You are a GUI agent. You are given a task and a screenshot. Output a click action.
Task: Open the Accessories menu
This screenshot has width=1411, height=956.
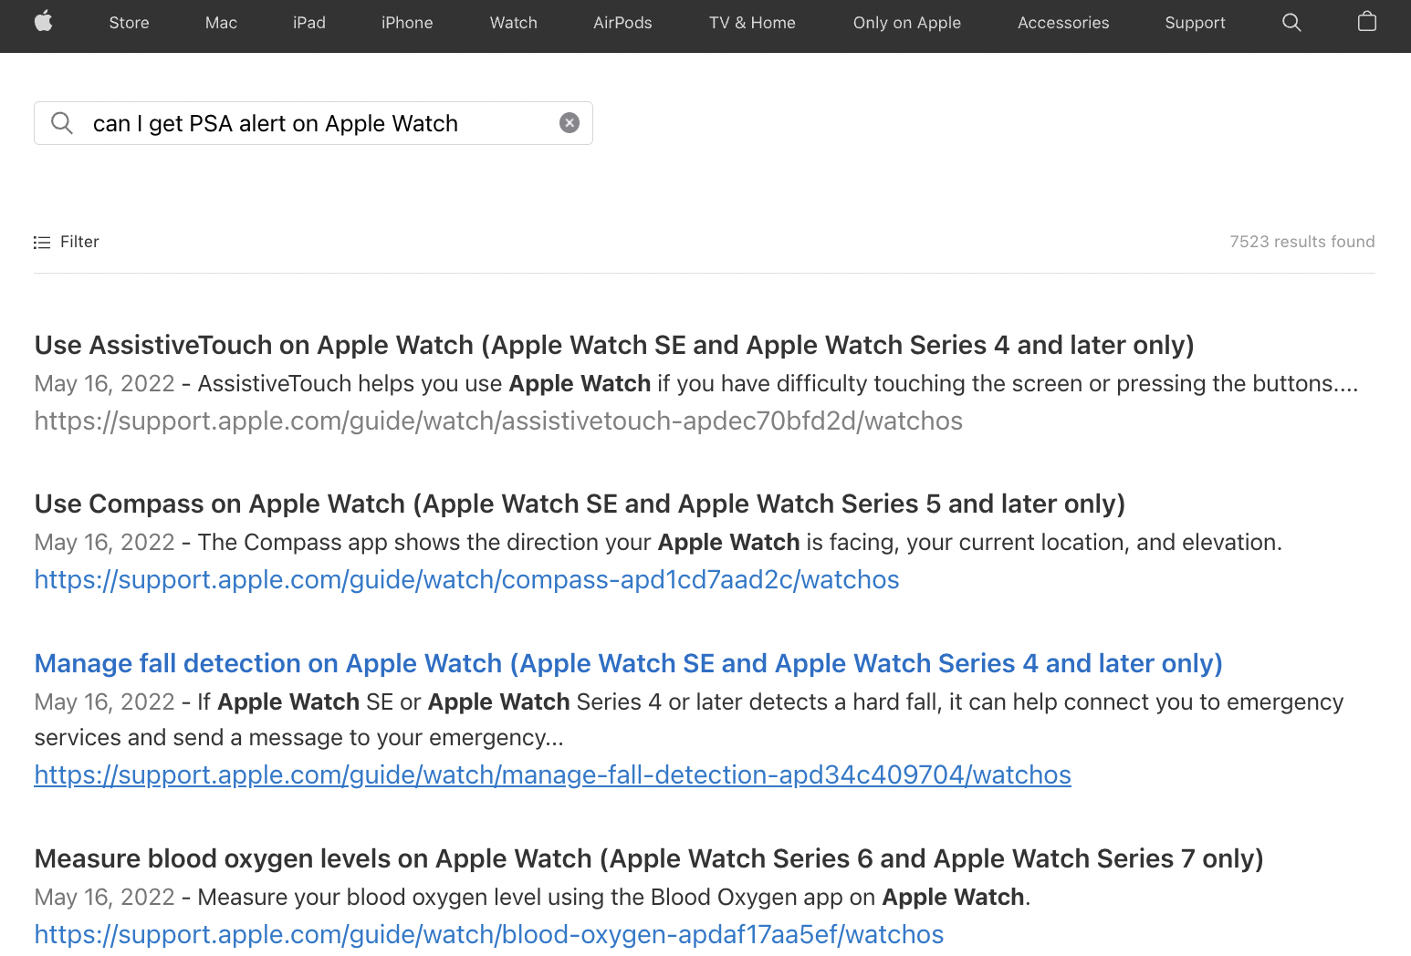point(1063,23)
